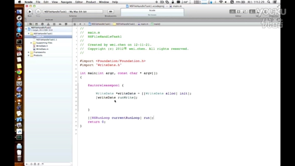Expand the Frameworks group

click(29, 52)
